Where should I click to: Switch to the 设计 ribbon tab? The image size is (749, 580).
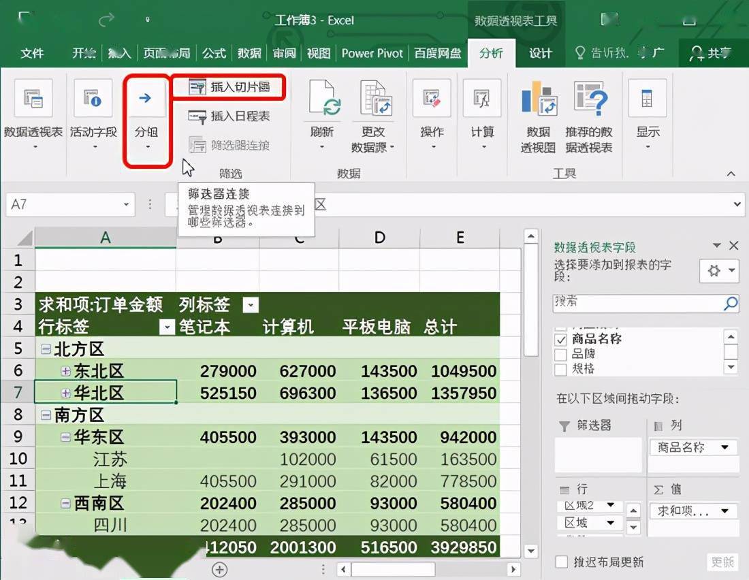[540, 52]
